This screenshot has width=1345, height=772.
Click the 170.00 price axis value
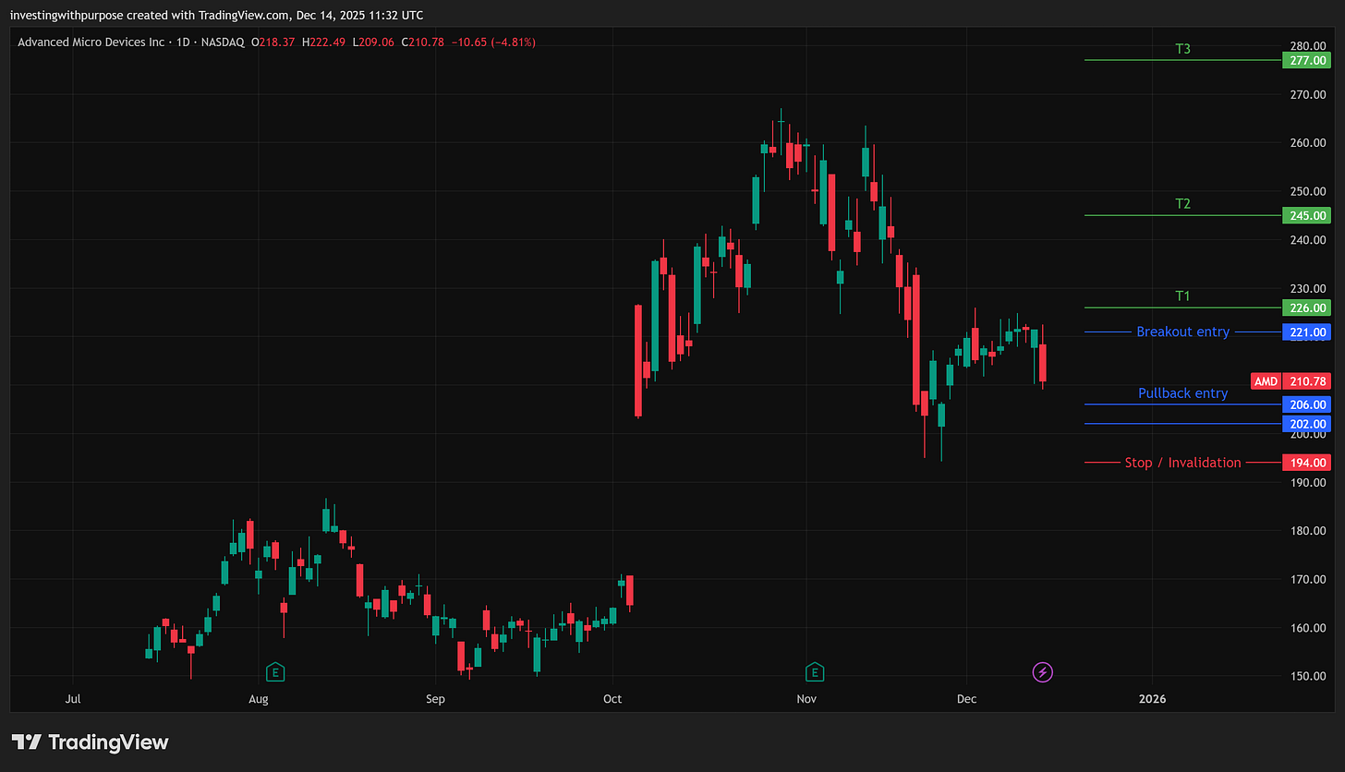pos(1308,579)
